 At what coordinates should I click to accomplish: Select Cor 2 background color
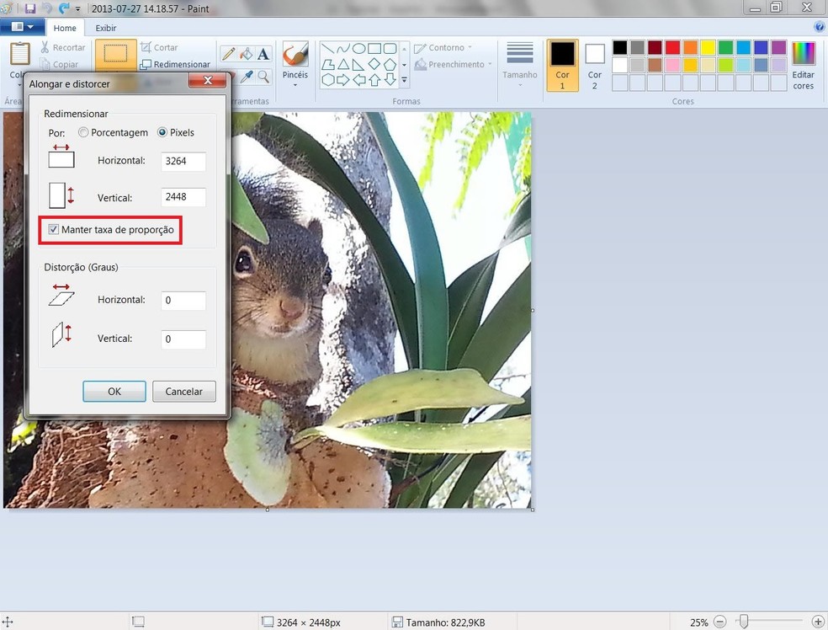point(595,65)
